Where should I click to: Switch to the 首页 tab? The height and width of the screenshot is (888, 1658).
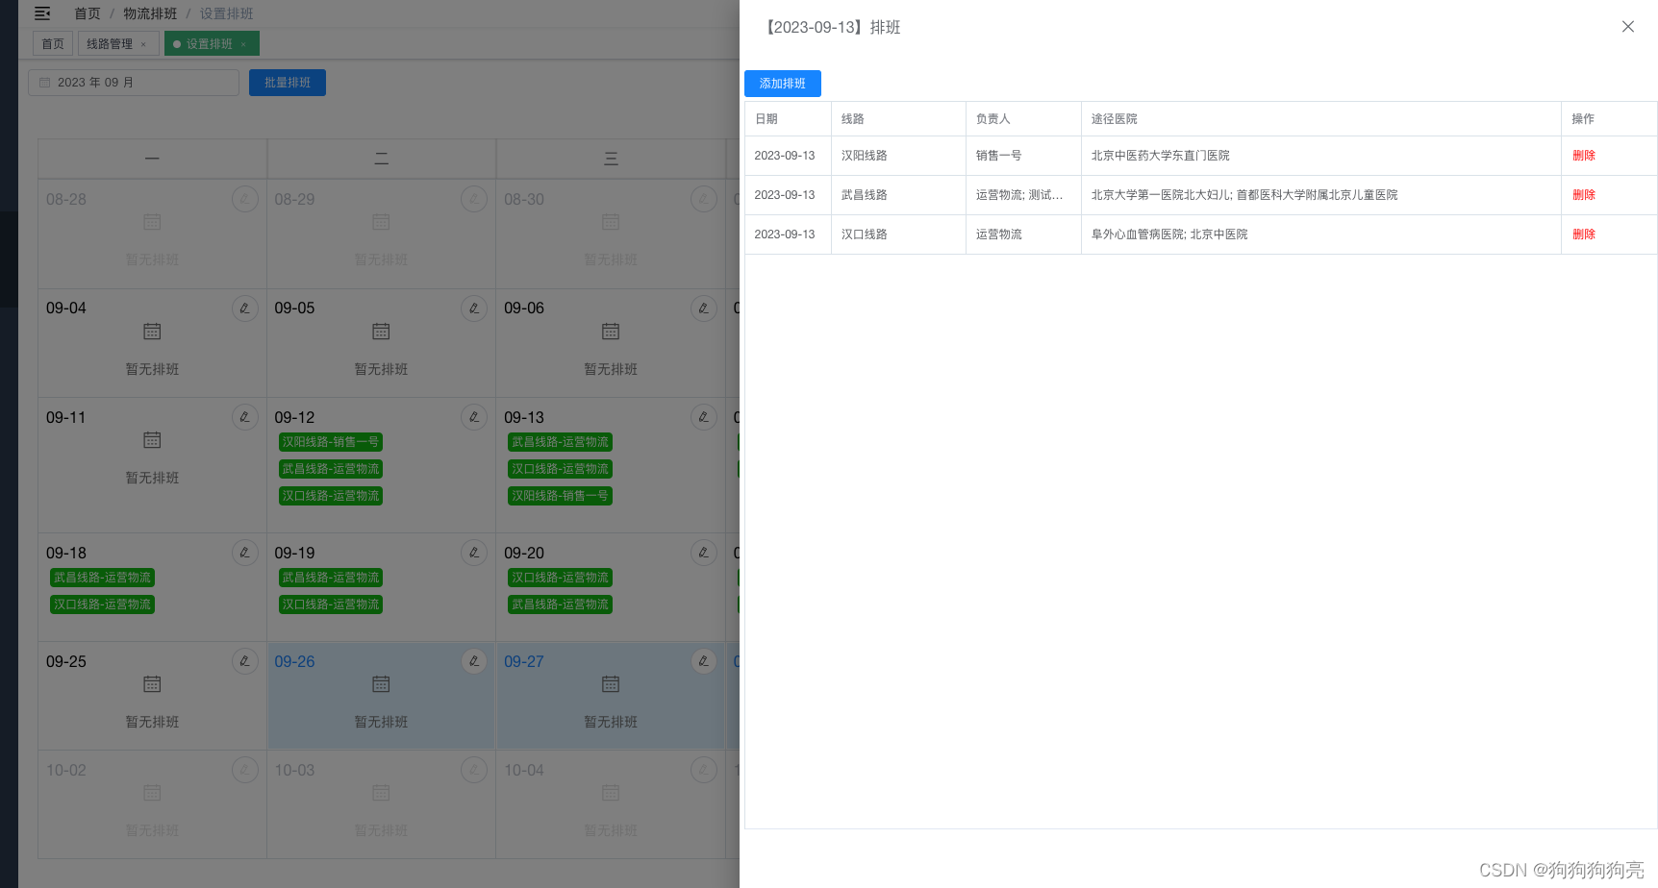coord(52,43)
